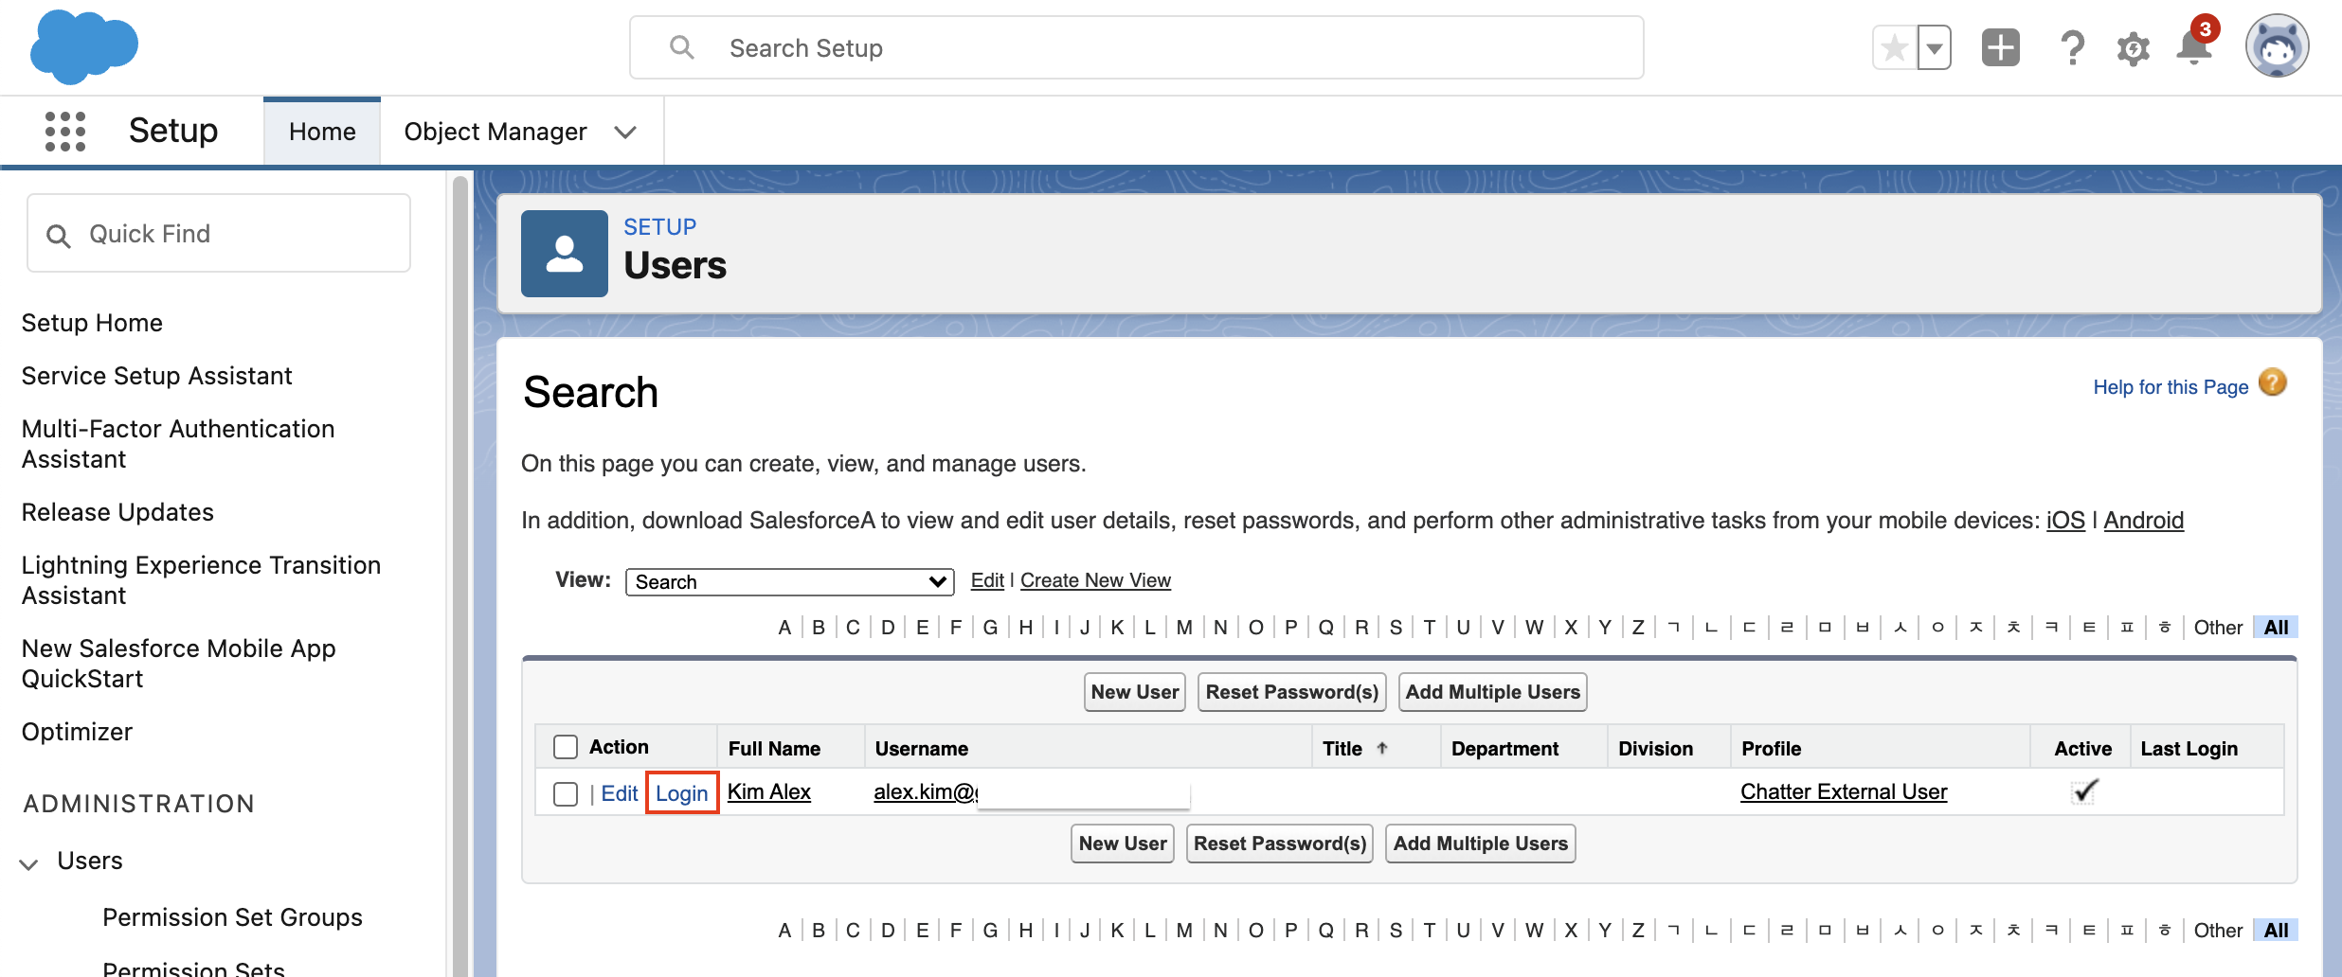Filter by letter A in top index
Viewport: 2342px width, 977px height.
pos(784,628)
